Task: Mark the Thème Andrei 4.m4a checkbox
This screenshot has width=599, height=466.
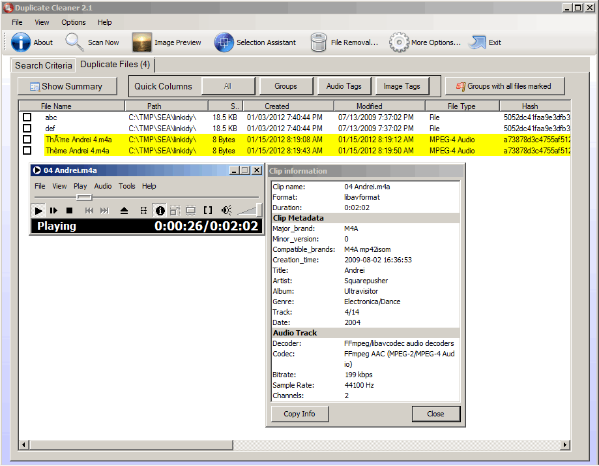Action: tap(27, 151)
